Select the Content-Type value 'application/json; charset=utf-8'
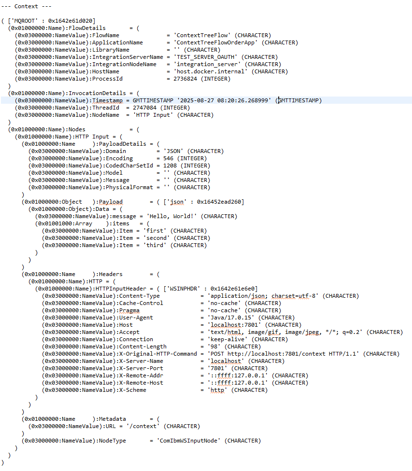 [263, 296]
